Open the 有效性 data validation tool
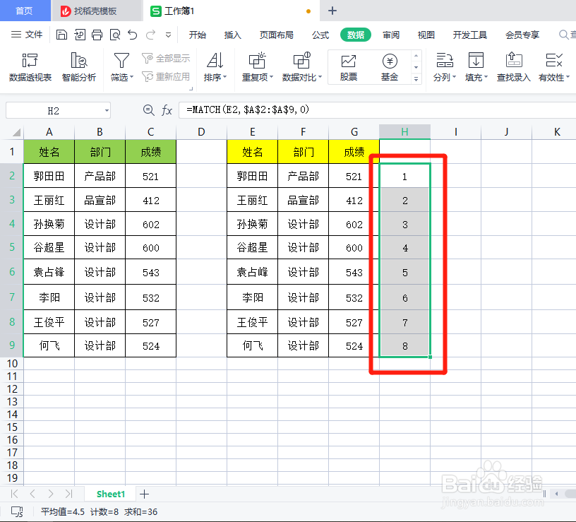The image size is (576, 522). click(x=553, y=67)
